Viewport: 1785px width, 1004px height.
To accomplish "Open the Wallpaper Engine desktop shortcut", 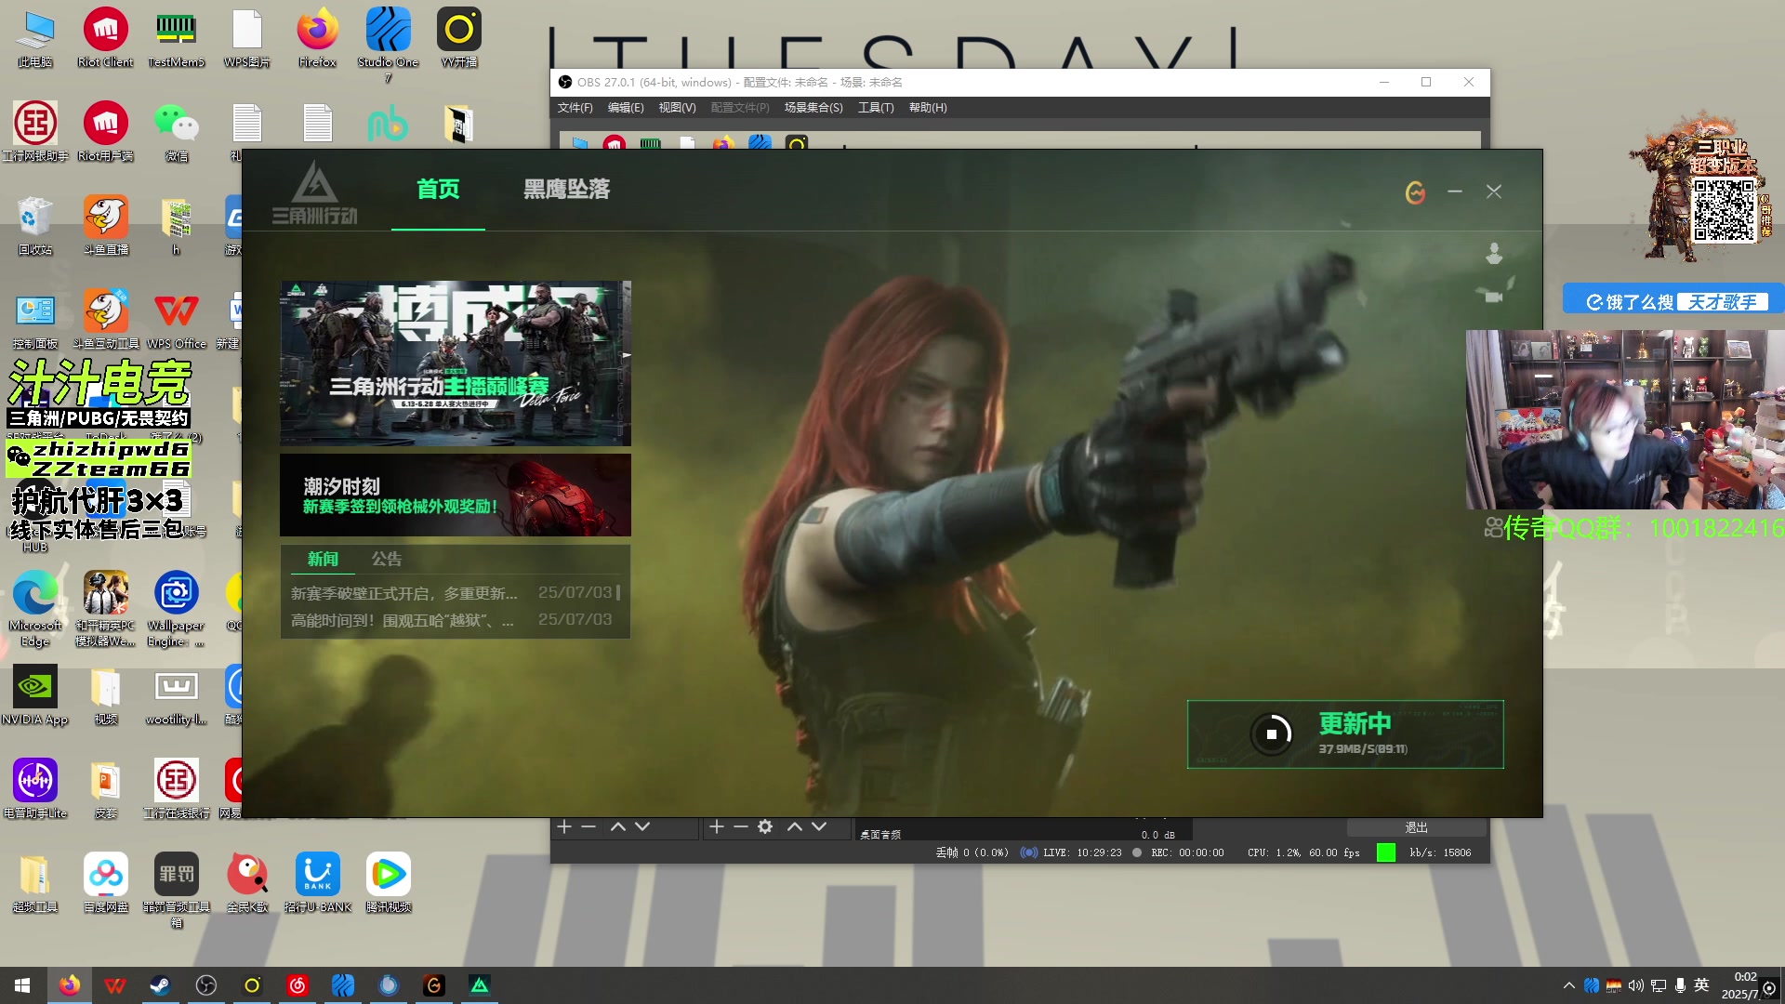I will [177, 609].
